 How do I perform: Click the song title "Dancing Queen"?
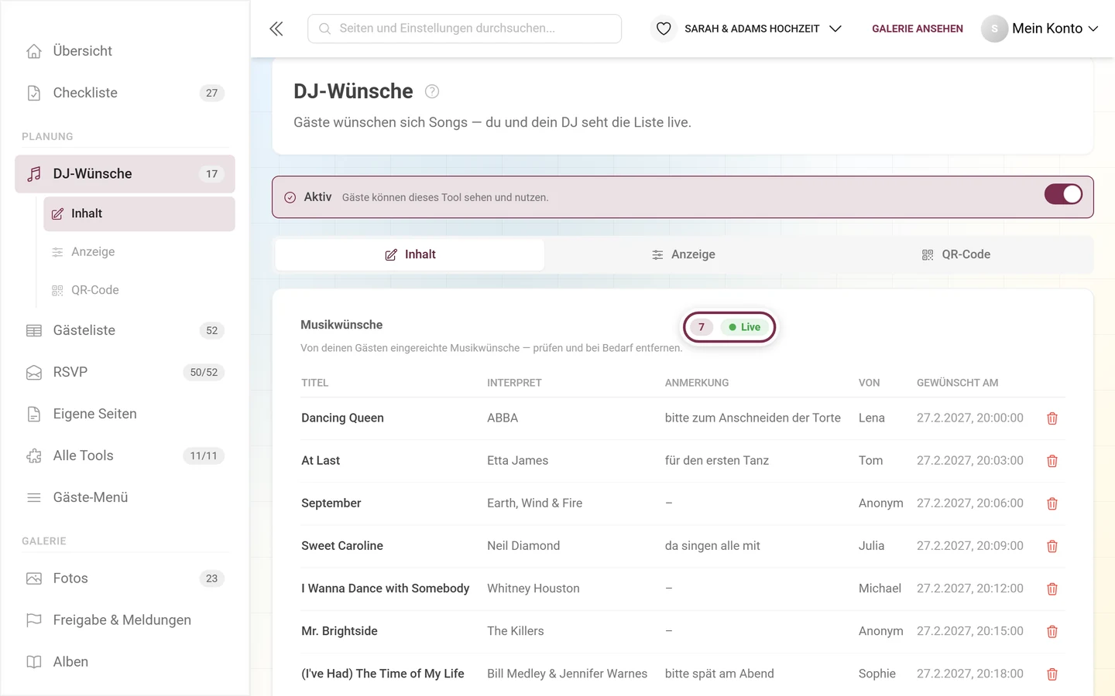coord(342,418)
